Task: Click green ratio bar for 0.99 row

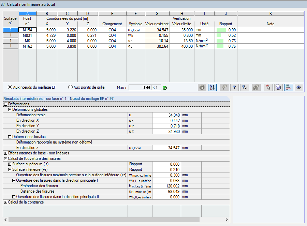Action: [221, 30]
